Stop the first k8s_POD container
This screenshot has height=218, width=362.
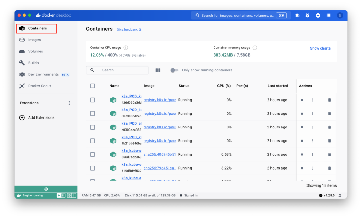click(x=302, y=100)
